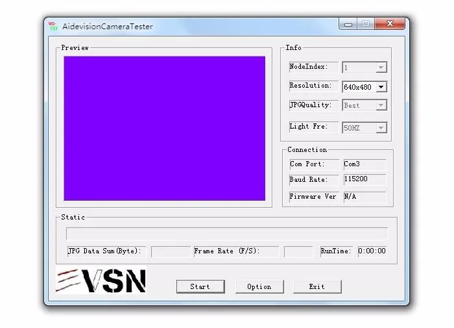
Task: Click the Exit button
Action: 317,286
